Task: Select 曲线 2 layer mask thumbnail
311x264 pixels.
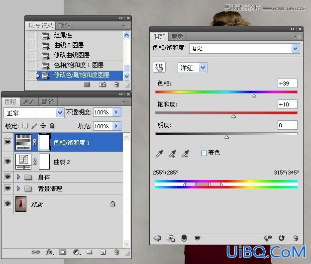Action: (44, 162)
